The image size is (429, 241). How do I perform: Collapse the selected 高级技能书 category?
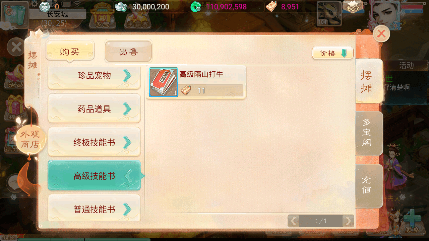[x=94, y=175]
